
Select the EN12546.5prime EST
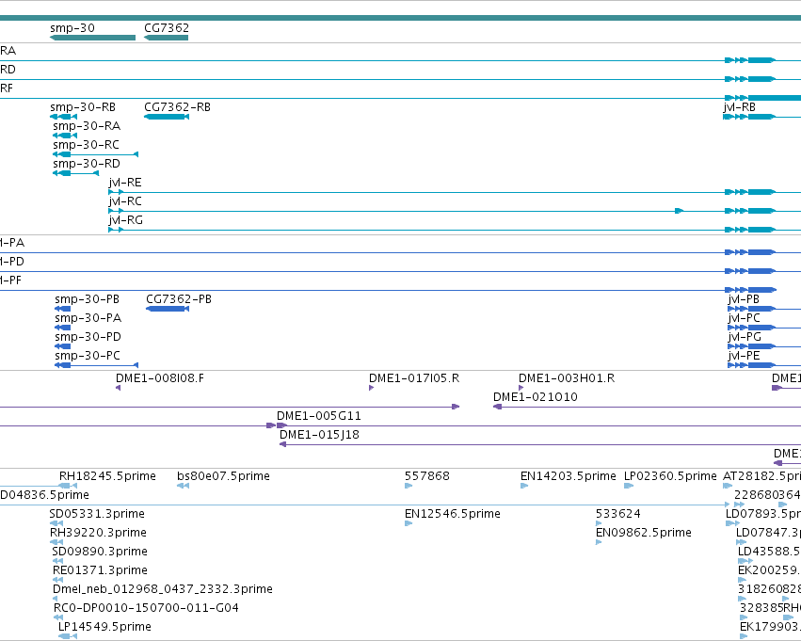click(409, 523)
